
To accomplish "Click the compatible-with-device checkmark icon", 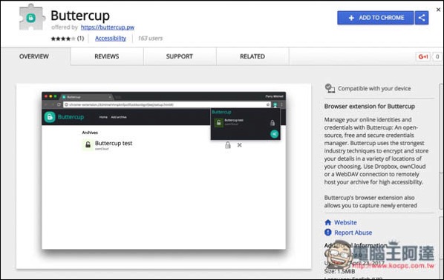I will (x=330, y=88).
